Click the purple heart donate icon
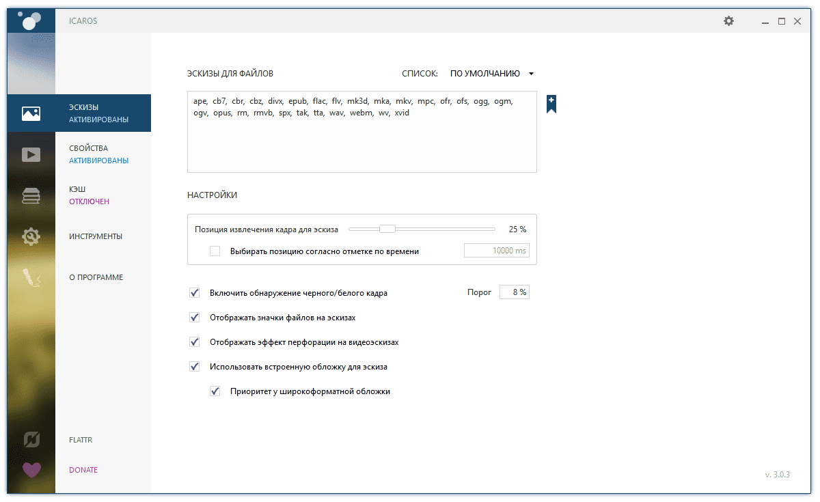 tap(31, 470)
